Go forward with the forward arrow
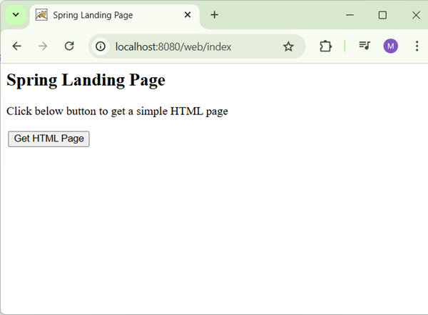428x315 pixels. [x=43, y=46]
